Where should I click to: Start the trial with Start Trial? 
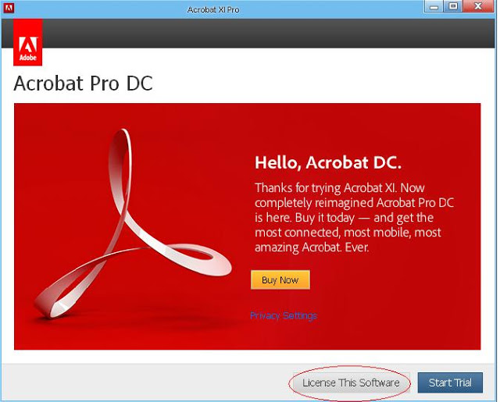click(x=450, y=382)
